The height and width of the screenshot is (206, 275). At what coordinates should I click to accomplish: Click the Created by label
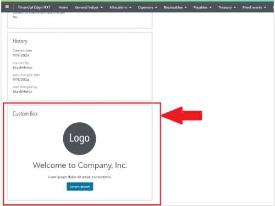21,63
